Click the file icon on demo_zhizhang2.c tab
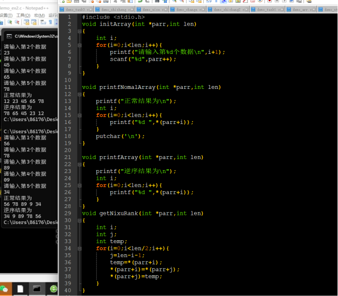 210,10
